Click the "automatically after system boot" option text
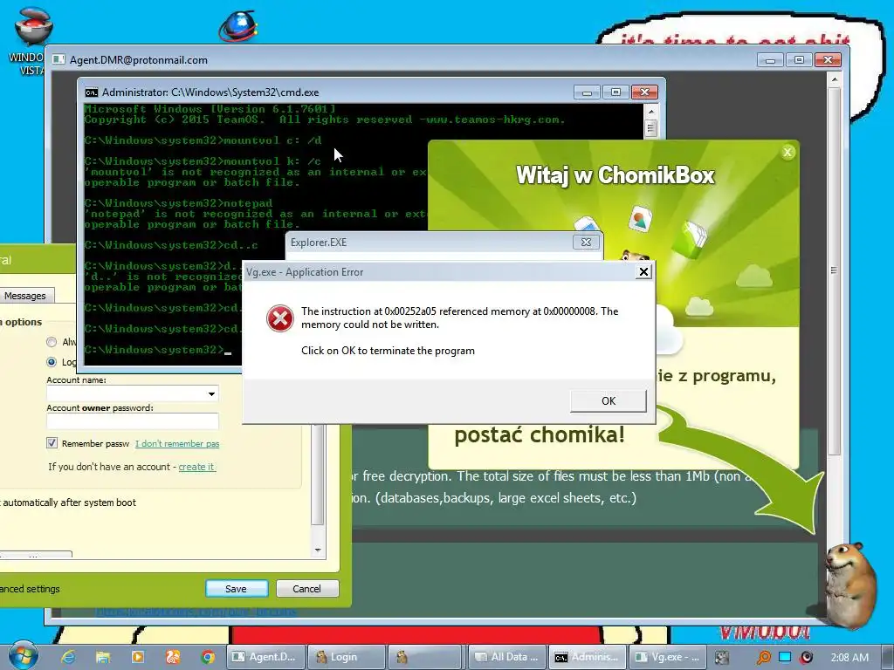Image resolution: width=894 pixels, height=670 pixels. pos(68,502)
